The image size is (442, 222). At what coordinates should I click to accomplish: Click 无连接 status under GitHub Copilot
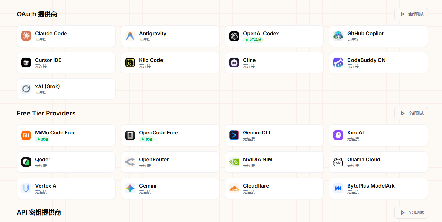[x=353, y=40]
